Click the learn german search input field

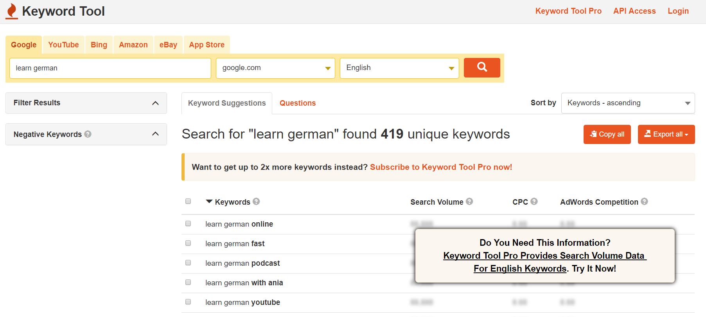pyautogui.click(x=110, y=68)
